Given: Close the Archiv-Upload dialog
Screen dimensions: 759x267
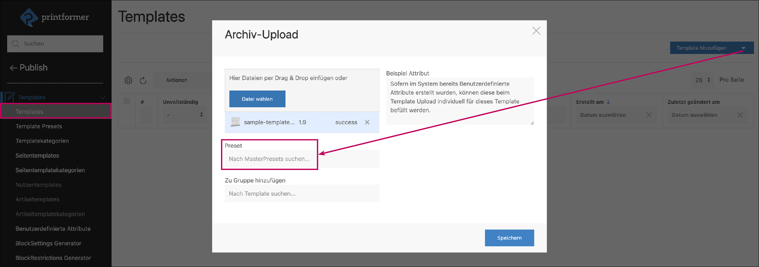Looking at the screenshot, I should tap(536, 31).
